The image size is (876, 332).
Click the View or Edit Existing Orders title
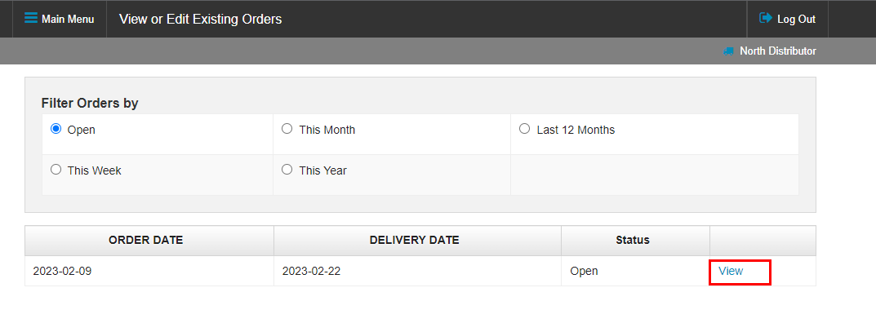201,19
